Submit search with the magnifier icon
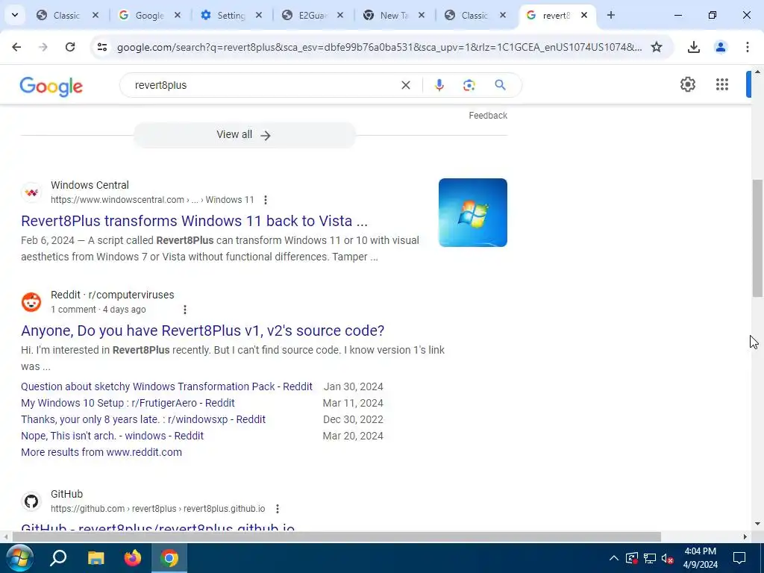The height and width of the screenshot is (573, 764). (x=500, y=85)
